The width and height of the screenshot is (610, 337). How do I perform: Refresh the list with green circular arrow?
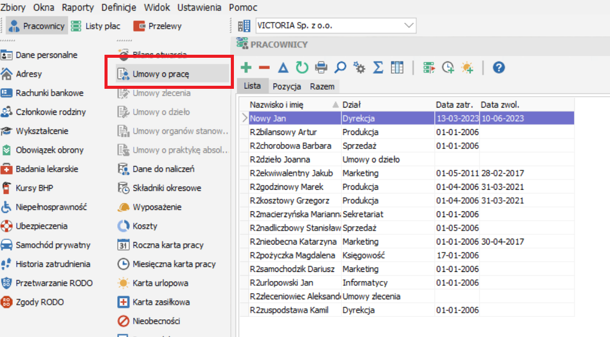(302, 68)
